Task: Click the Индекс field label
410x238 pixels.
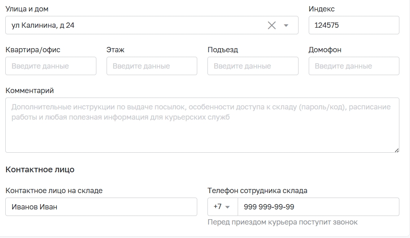Action: point(322,9)
